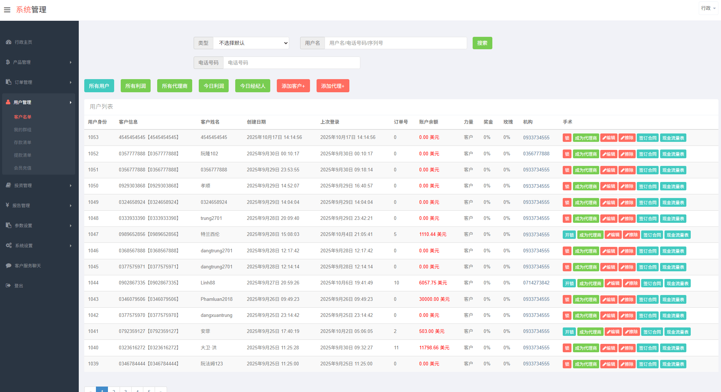
Task: Open the 行政 account dropdown
Action: [708, 8]
